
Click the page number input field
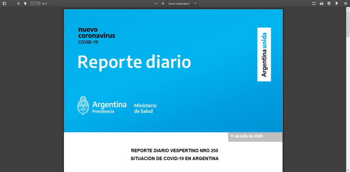coord(35,3)
